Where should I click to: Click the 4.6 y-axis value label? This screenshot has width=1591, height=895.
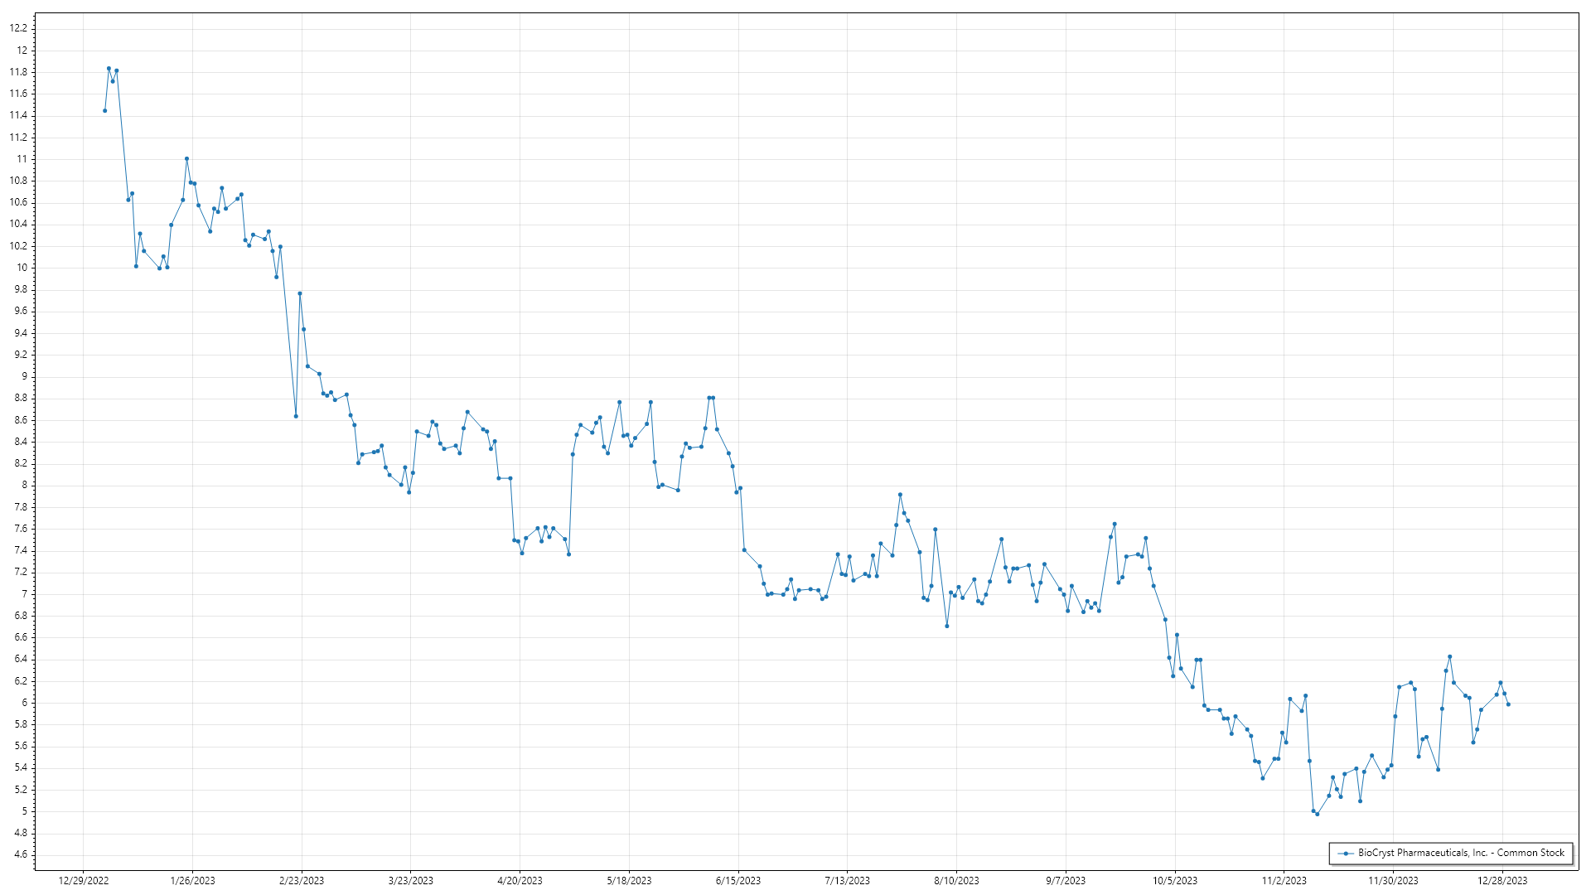[x=20, y=854]
